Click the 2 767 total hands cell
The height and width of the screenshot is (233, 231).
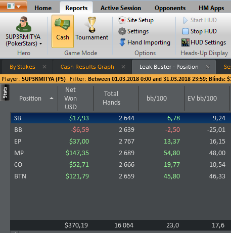126,142
